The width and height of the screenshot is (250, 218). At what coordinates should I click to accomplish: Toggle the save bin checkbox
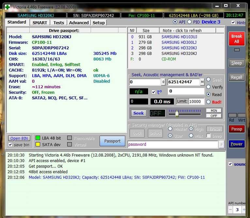coord(10,145)
